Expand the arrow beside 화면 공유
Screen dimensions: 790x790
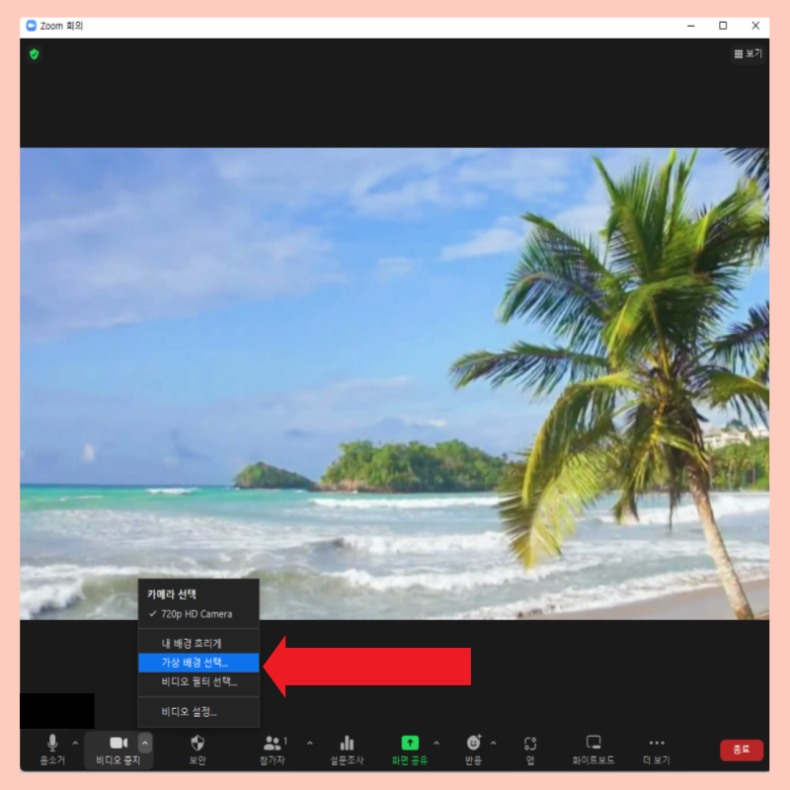436,743
